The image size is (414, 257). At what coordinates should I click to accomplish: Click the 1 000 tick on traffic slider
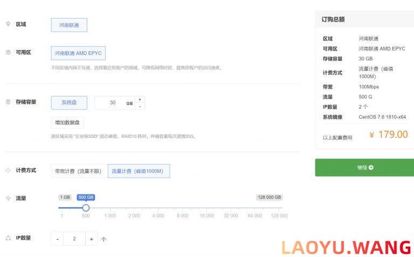click(110, 216)
